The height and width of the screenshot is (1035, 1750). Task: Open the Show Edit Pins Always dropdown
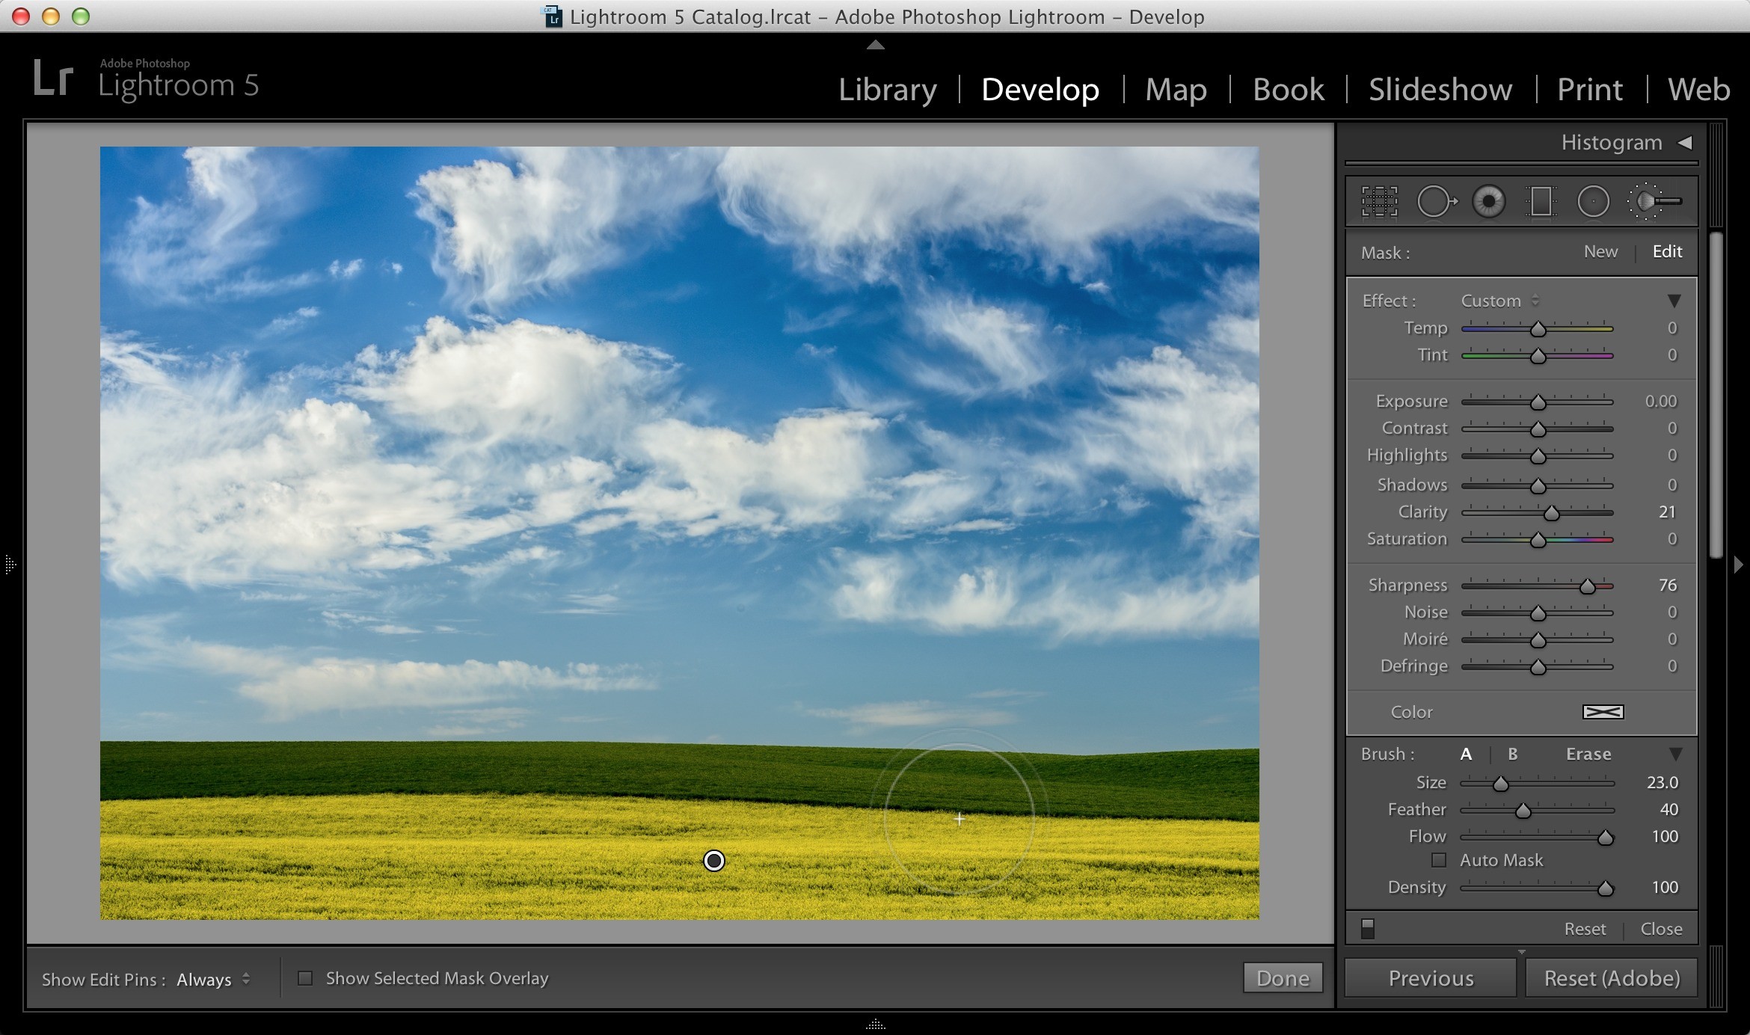point(213,979)
